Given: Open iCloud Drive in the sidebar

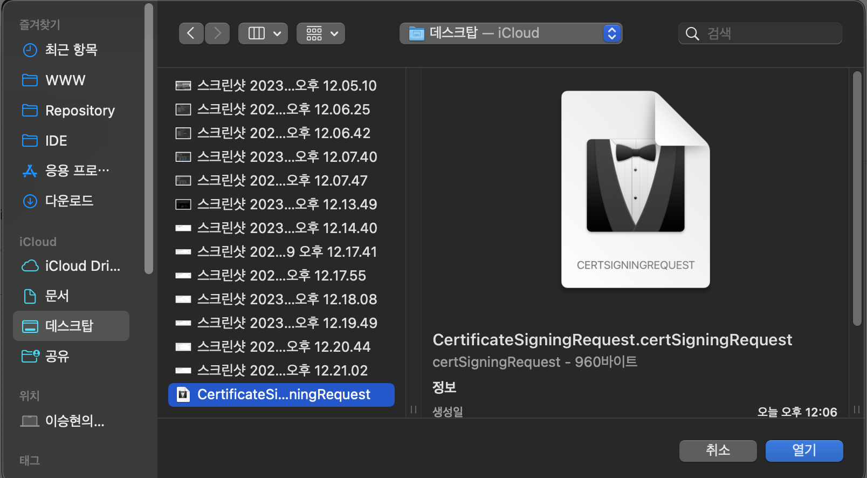Looking at the screenshot, I should click(x=71, y=266).
